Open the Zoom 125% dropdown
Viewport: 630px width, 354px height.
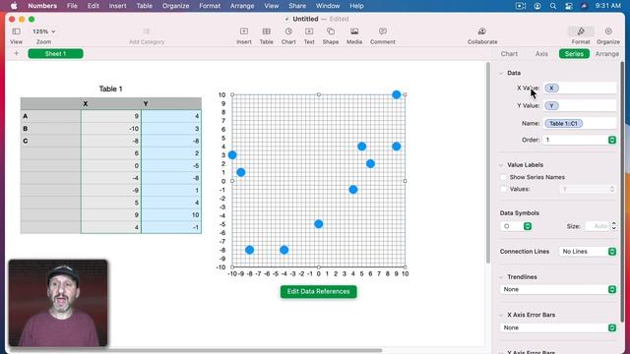tap(43, 31)
